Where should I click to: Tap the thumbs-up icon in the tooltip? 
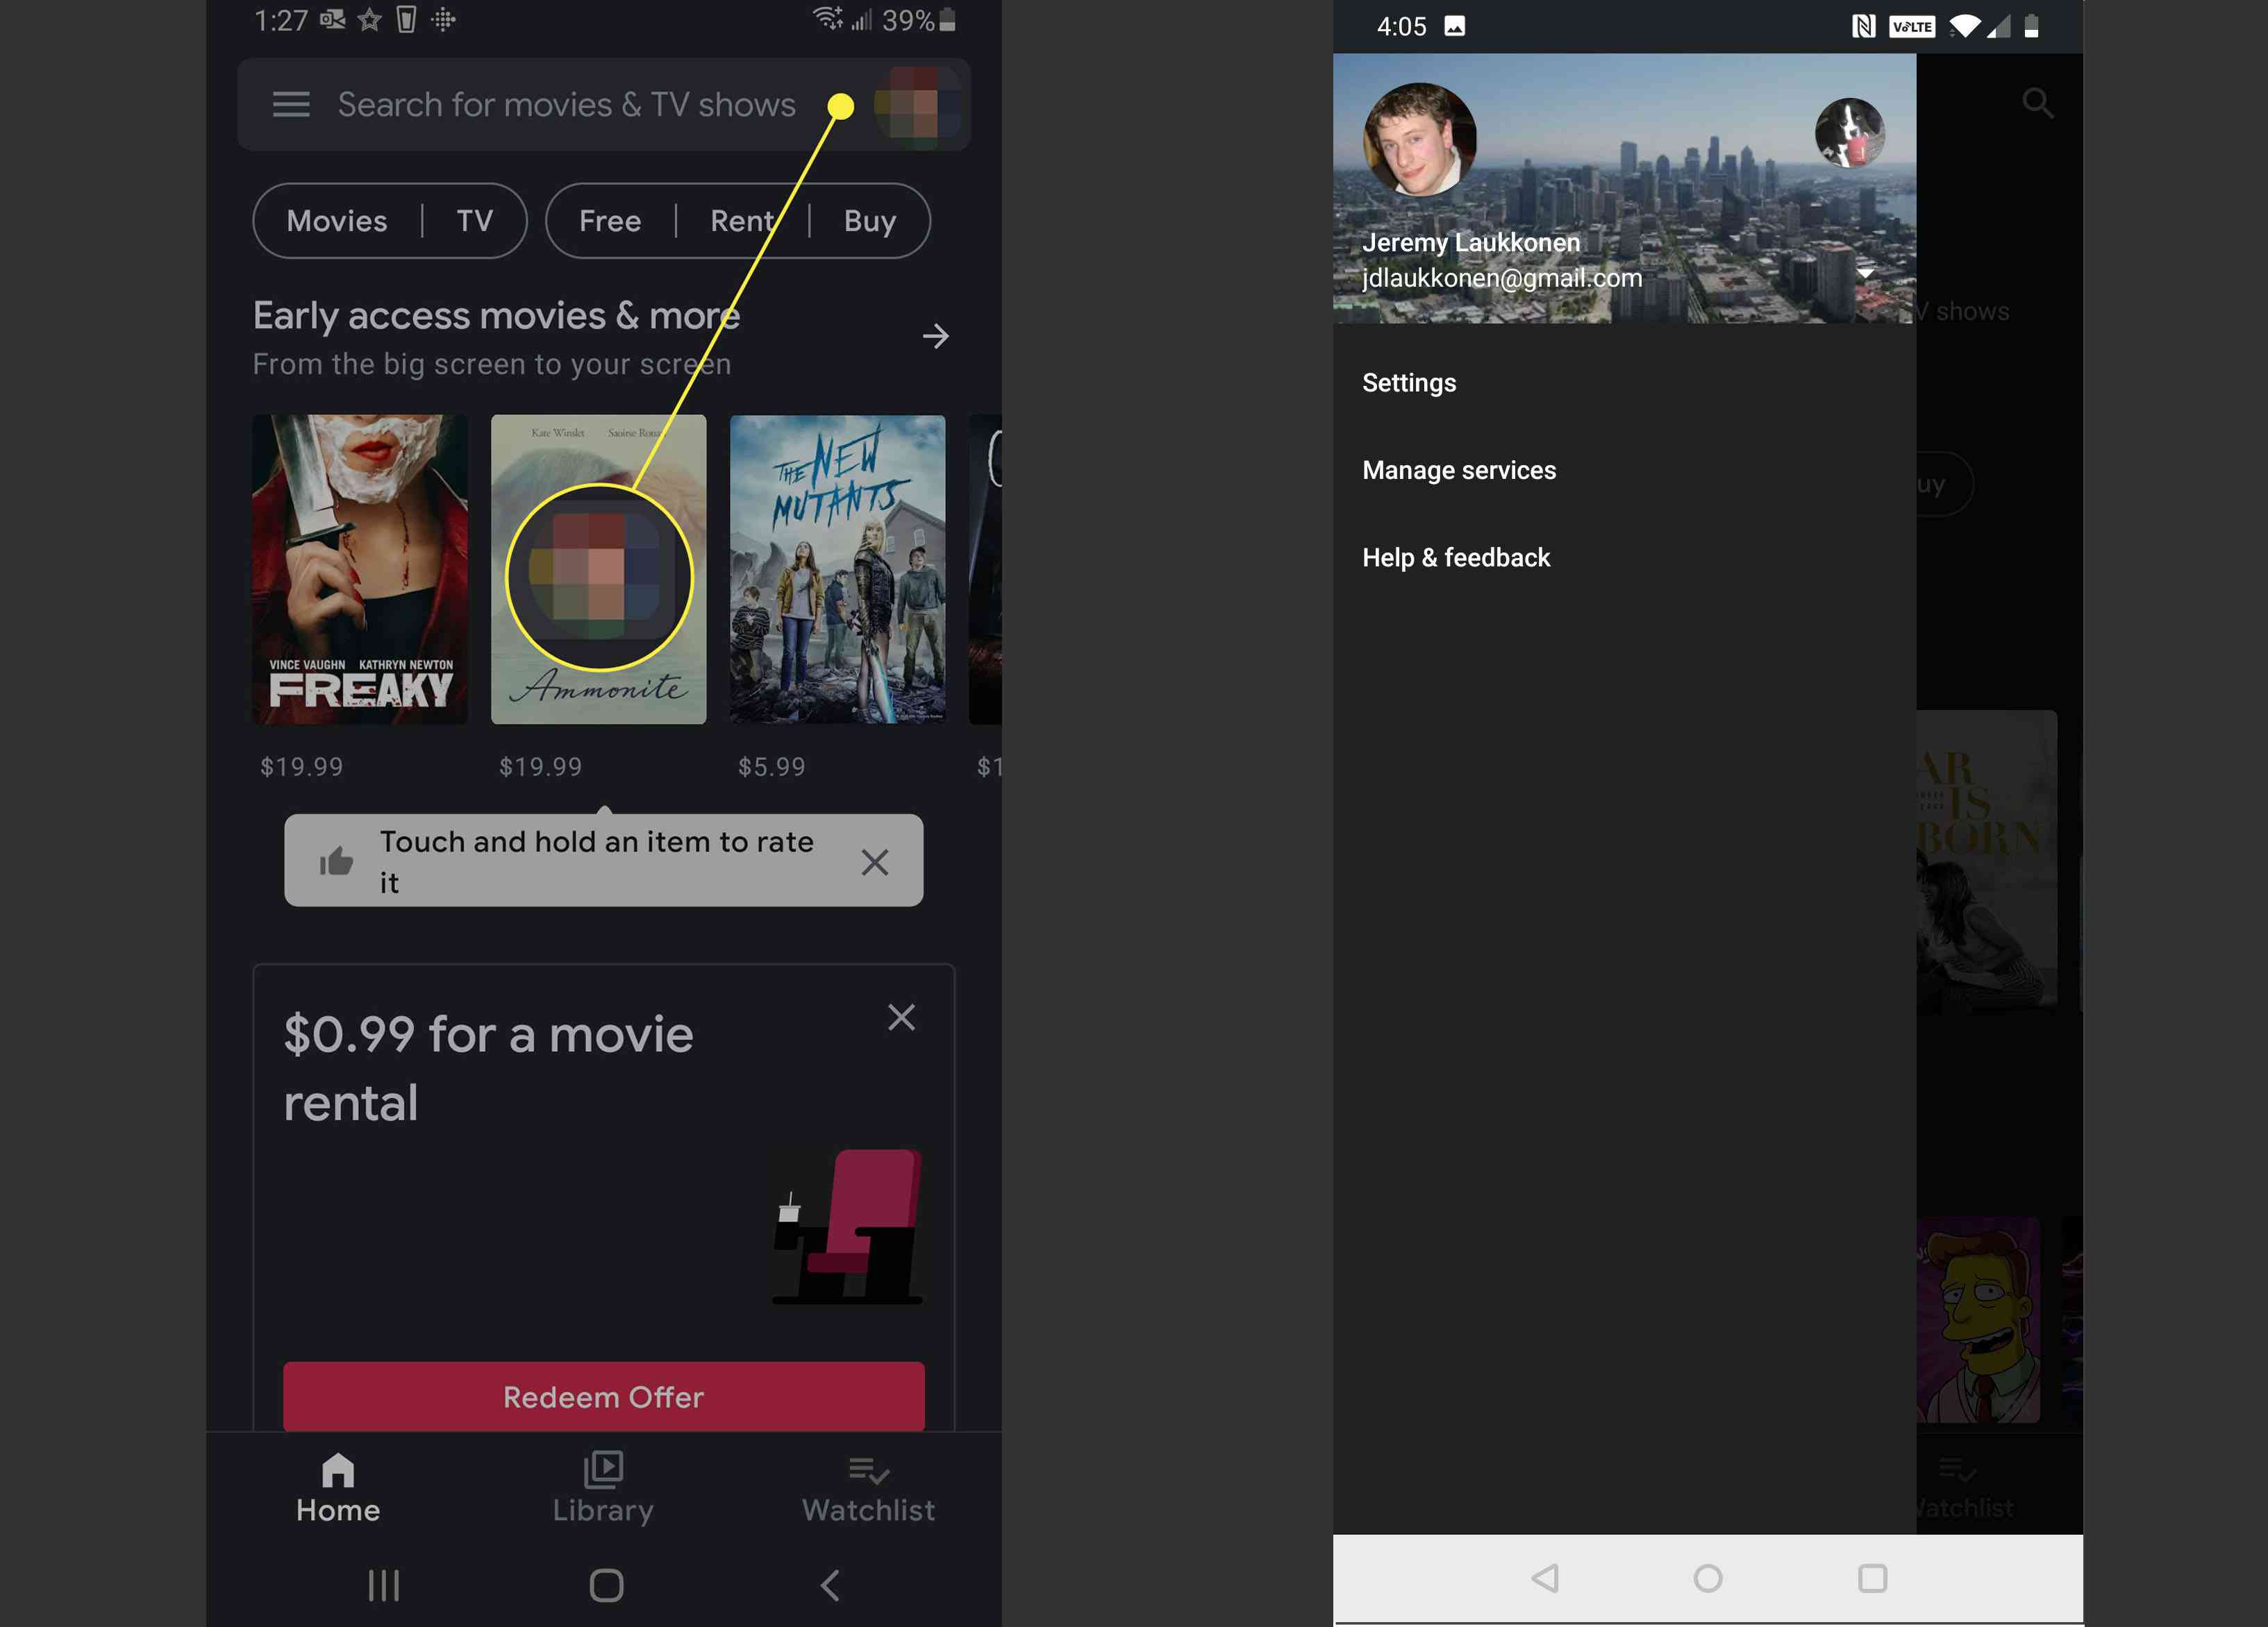point(336,861)
